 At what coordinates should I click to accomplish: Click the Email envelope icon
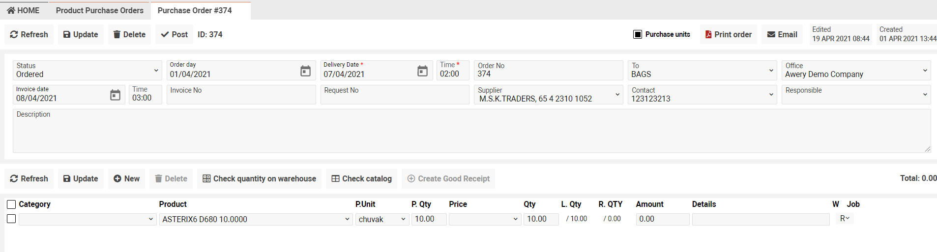[x=771, y=34]
